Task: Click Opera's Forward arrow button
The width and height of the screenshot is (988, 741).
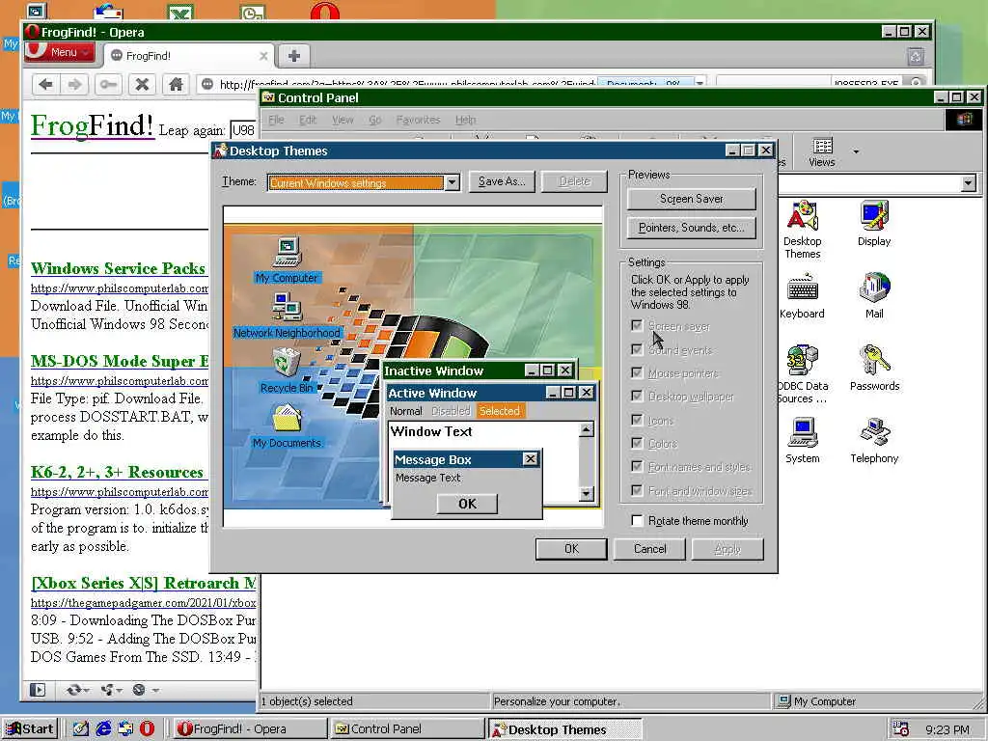Action: coord(75,84)
